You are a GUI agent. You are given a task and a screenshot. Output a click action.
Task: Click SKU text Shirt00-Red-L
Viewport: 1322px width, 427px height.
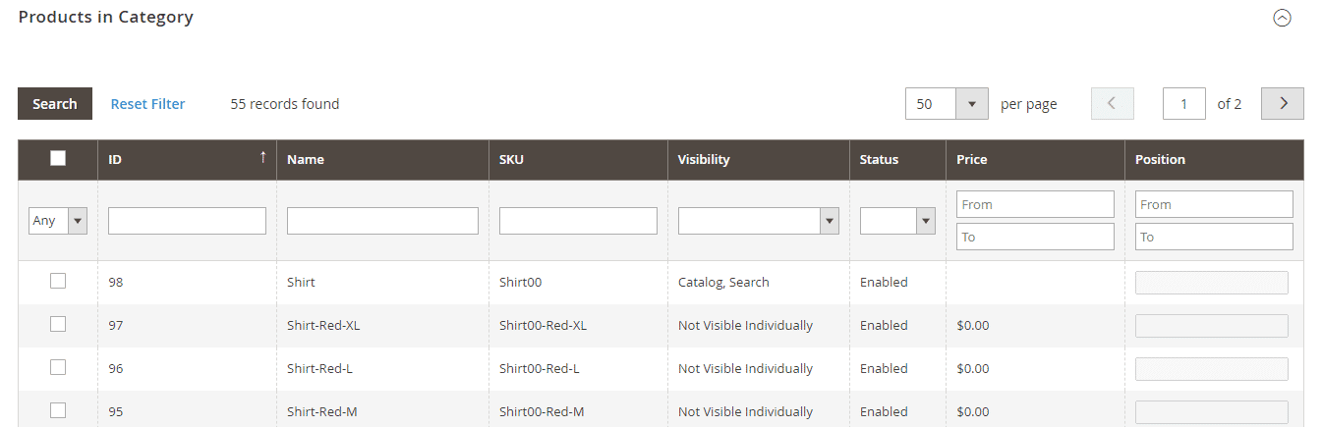click(540, 368)
